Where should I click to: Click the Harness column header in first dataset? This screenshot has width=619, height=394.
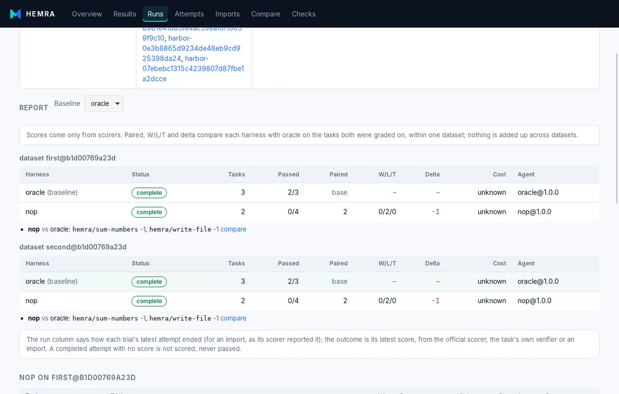coord(37,174)
